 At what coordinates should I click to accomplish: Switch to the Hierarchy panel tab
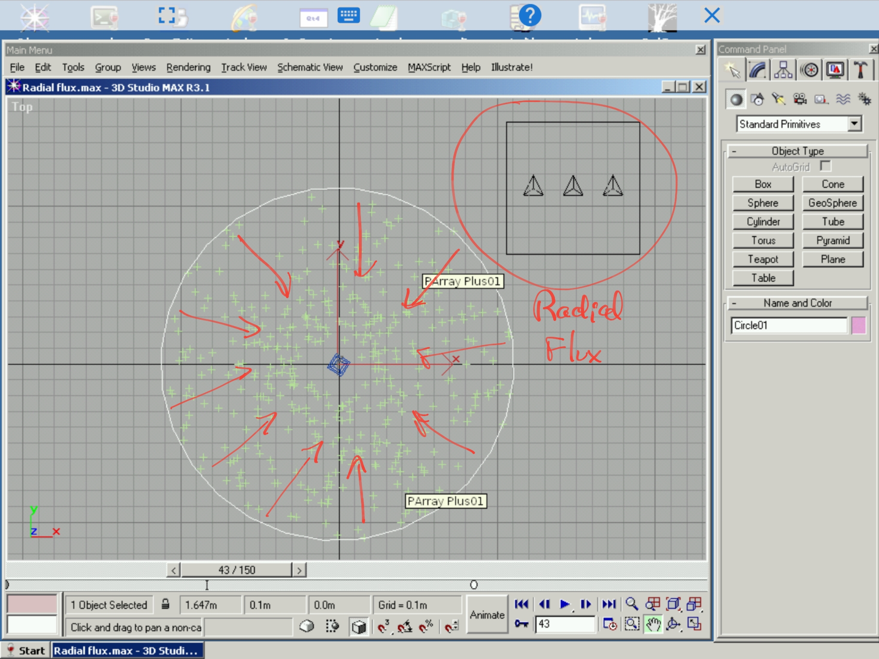coord(783,70)
